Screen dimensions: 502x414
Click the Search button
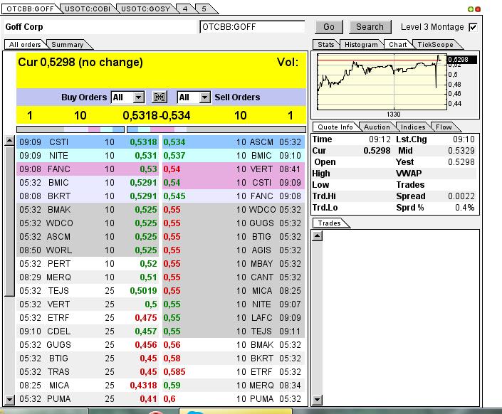pos(370,27)
